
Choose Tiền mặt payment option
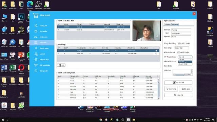click(x=185, y=59)
